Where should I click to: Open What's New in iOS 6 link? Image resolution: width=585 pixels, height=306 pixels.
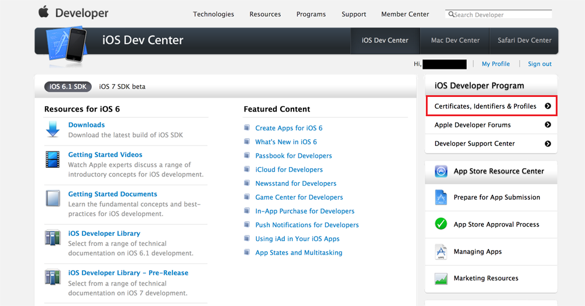coord(286,142)
